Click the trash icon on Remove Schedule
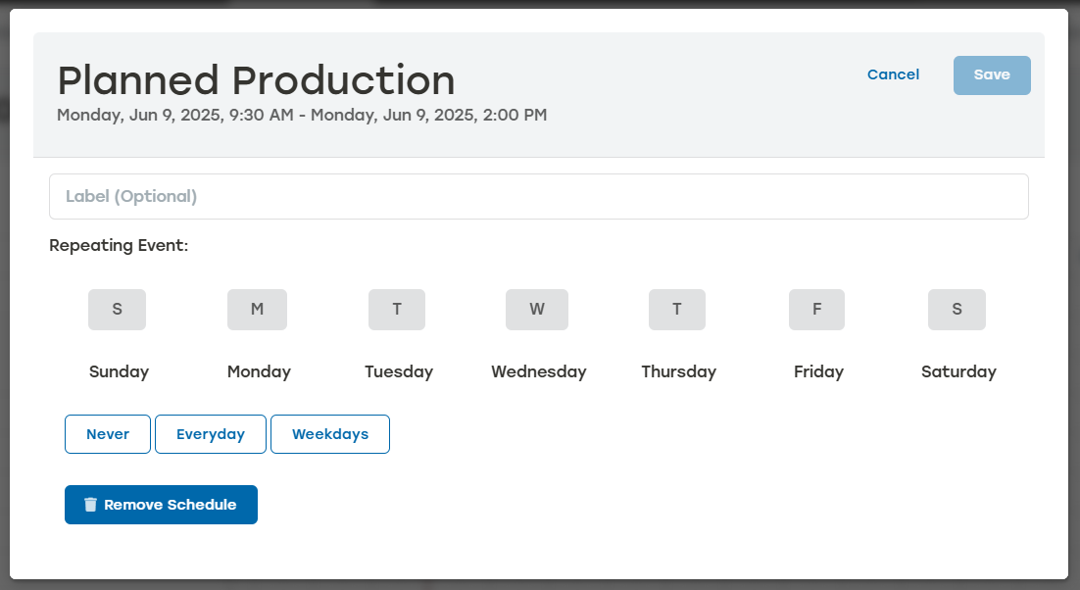Screen dimensions: 1080x590 coord(90,504)
